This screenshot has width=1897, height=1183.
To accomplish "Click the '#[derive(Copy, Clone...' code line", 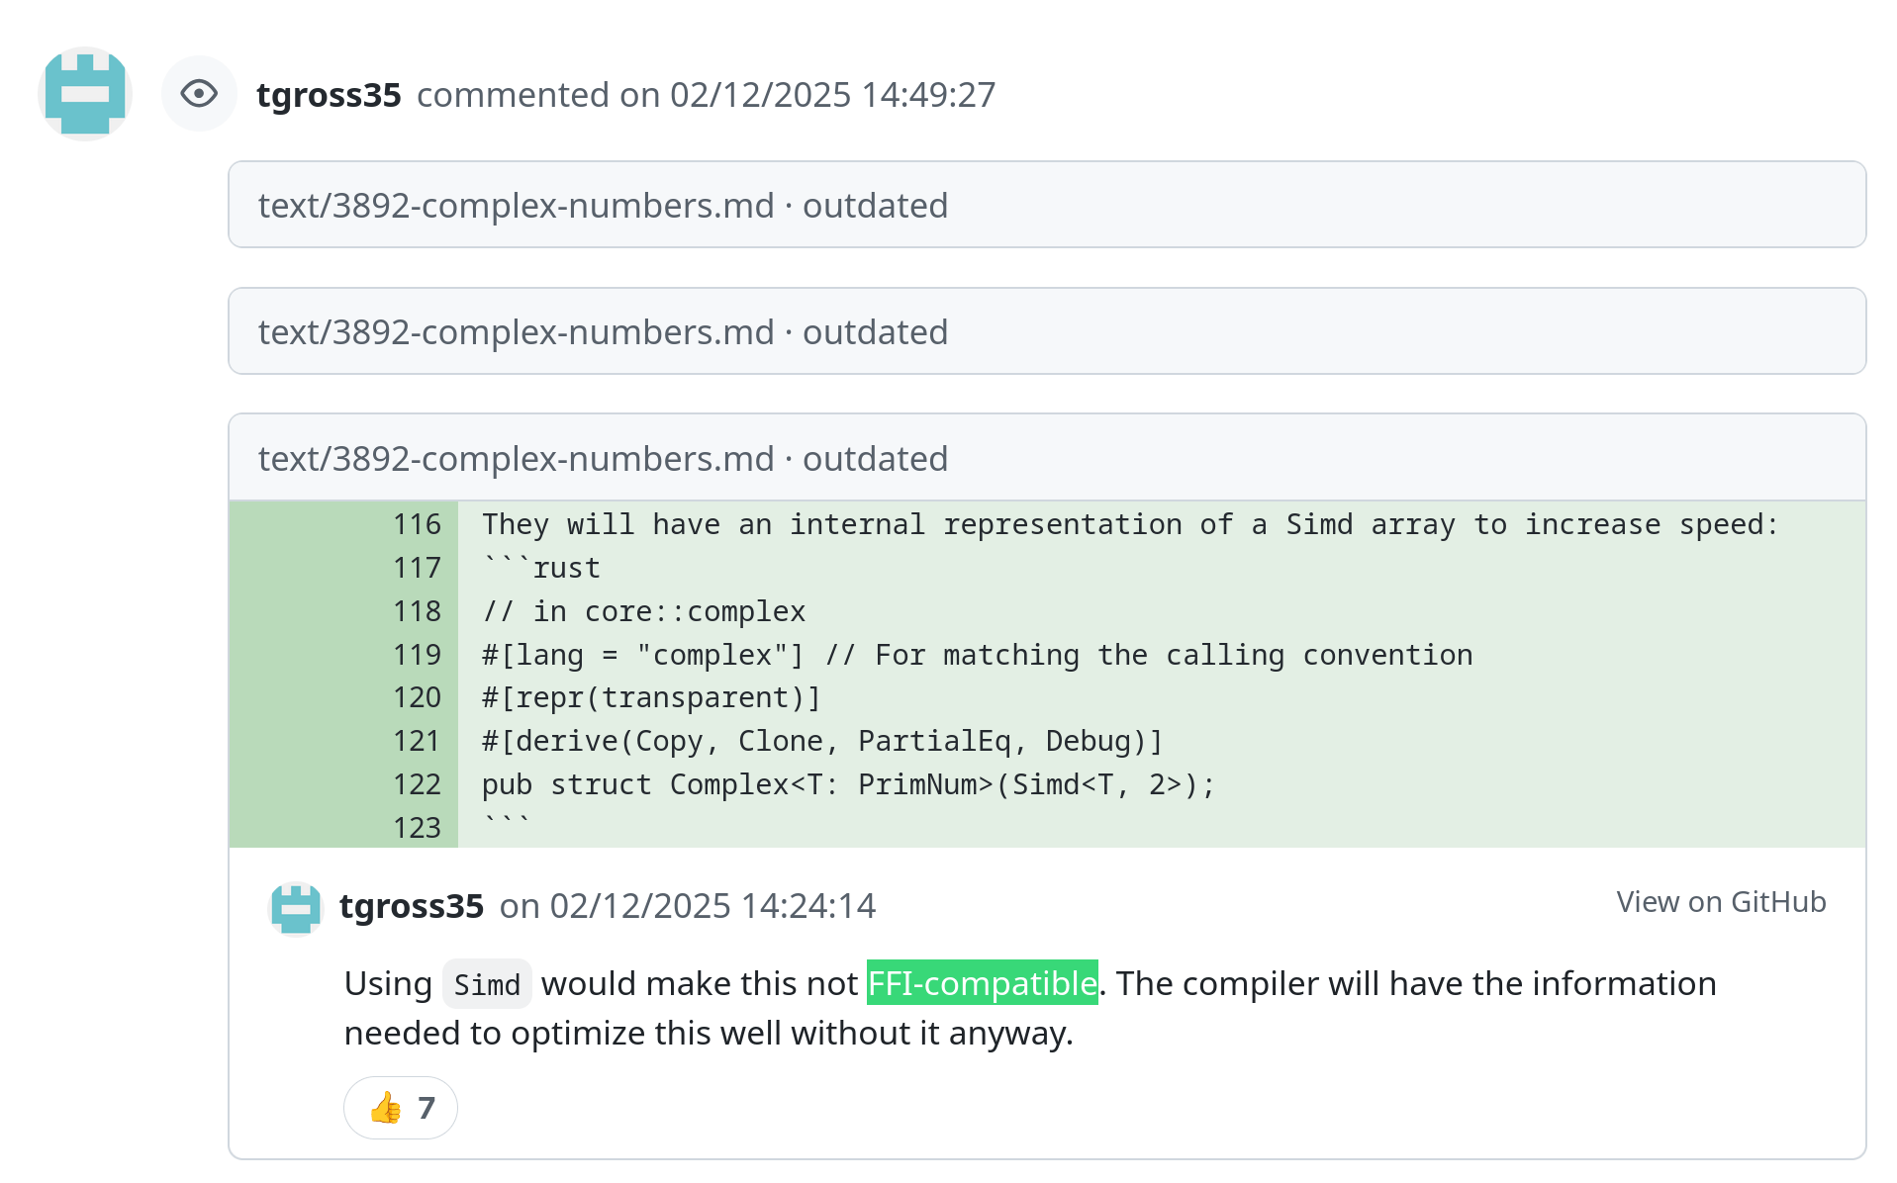I will [822, 741].
